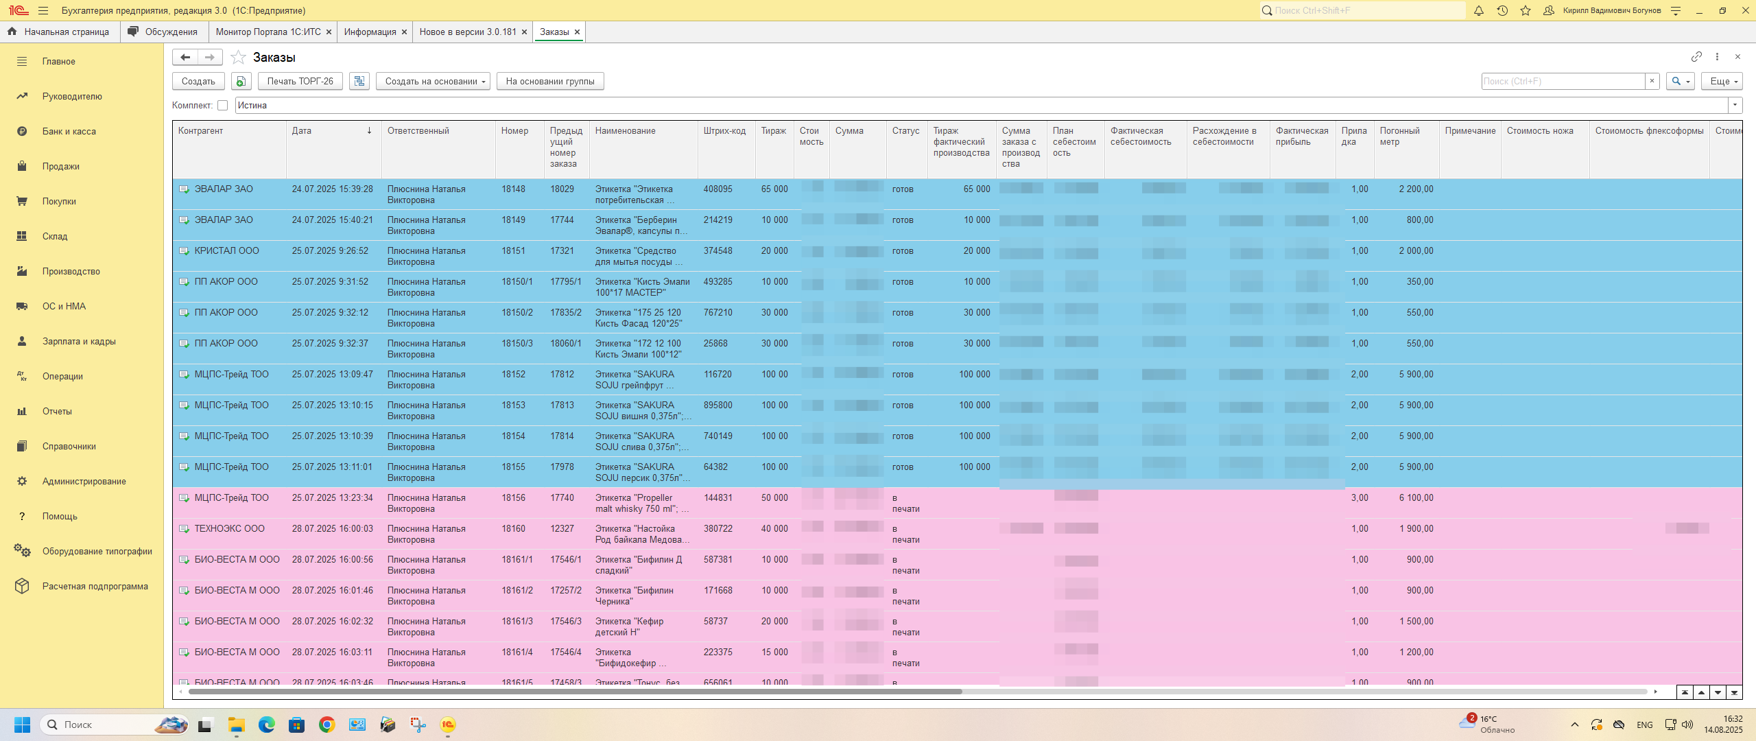
Task: Open history clock icon in title bar
Action: coord(1502,10)
